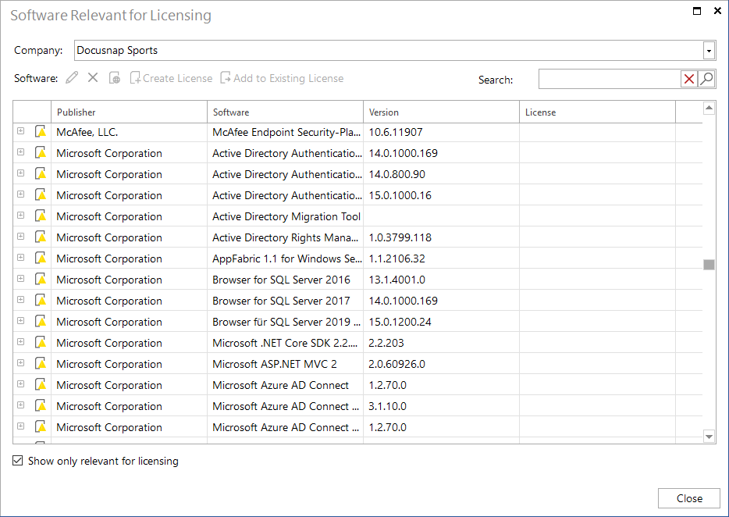Click warning icon for version 15.0.1200.24 row
The height and width of the screenshot is (517, 729).
41,321
